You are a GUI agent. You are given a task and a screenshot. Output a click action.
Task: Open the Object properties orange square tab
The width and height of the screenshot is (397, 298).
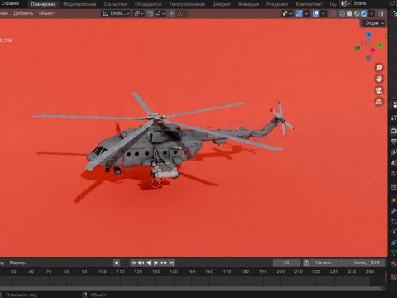[x=394, y=199]
